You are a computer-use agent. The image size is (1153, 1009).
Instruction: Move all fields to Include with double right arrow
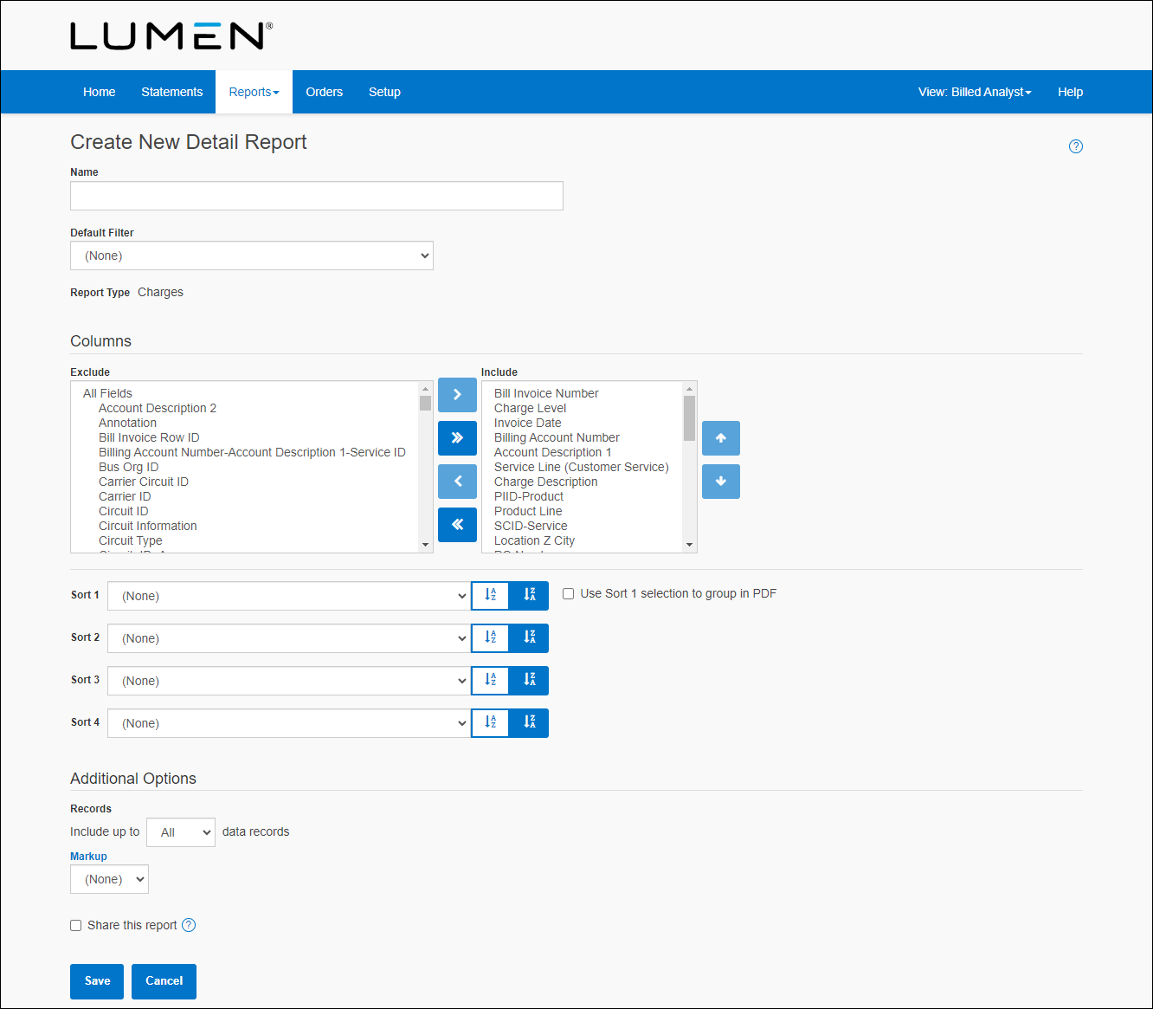[x=457, y=438]
